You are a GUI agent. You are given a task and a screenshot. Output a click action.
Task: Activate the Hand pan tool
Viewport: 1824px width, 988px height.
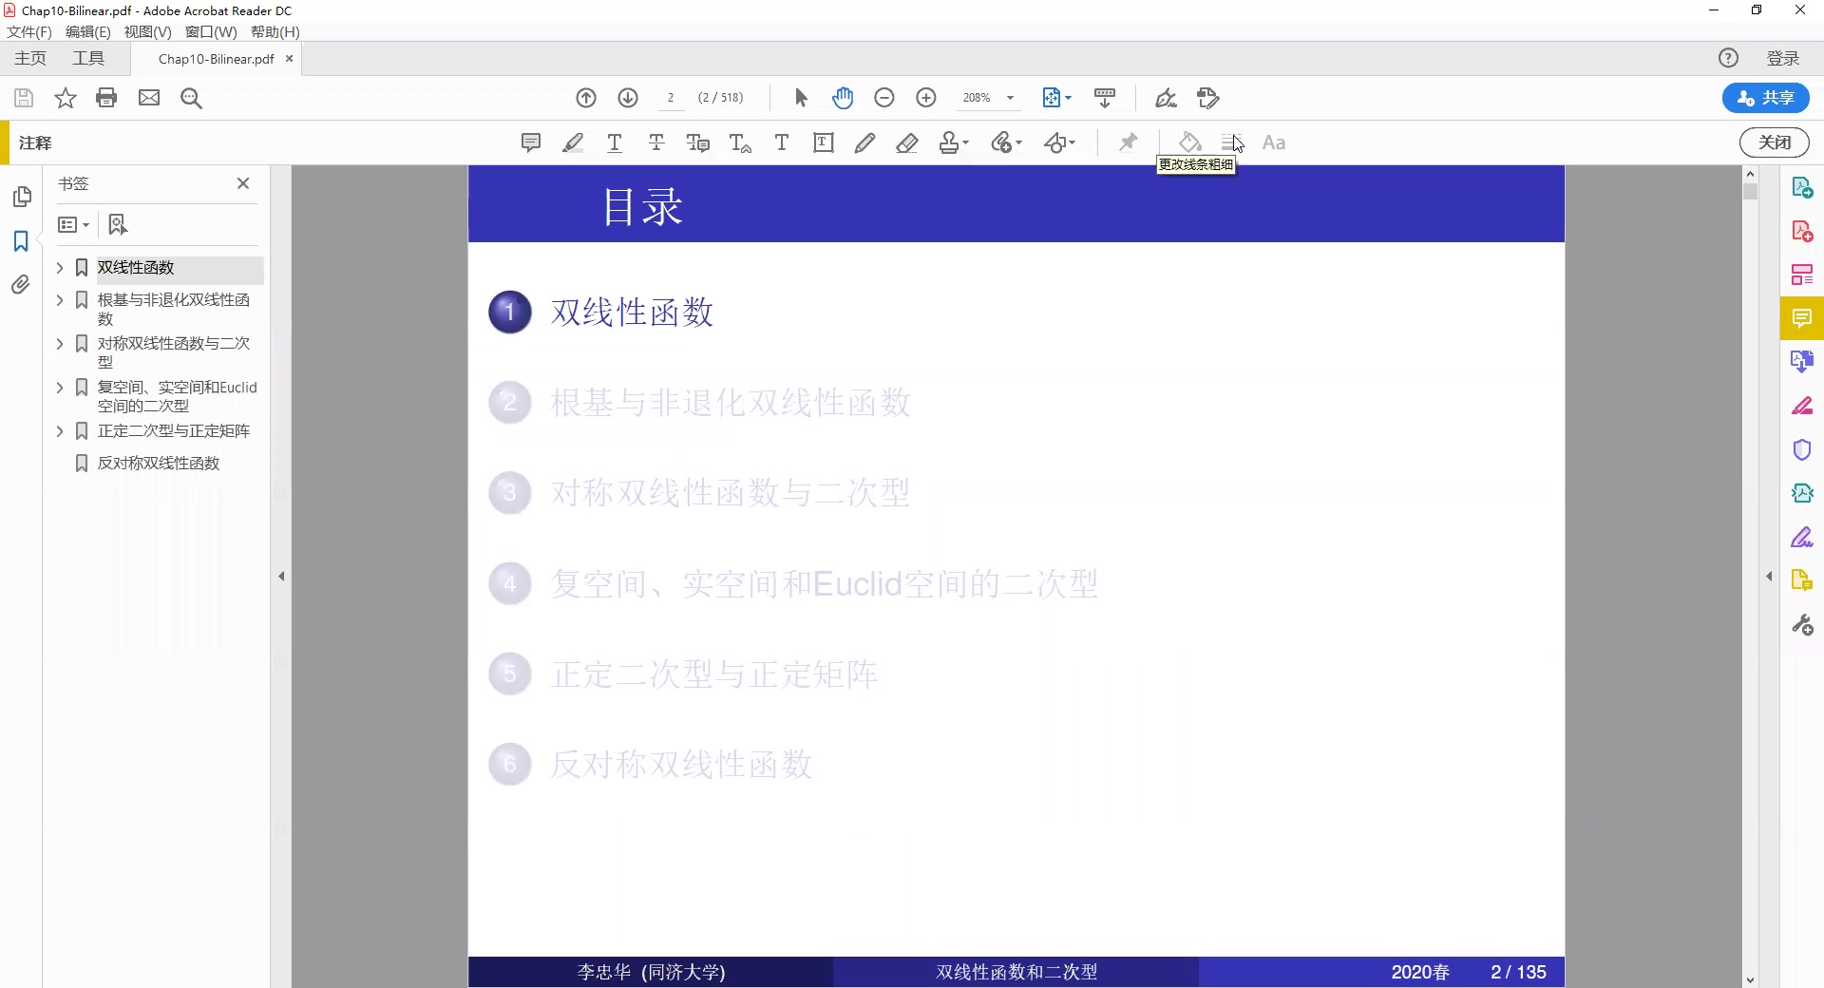[843, 98]
